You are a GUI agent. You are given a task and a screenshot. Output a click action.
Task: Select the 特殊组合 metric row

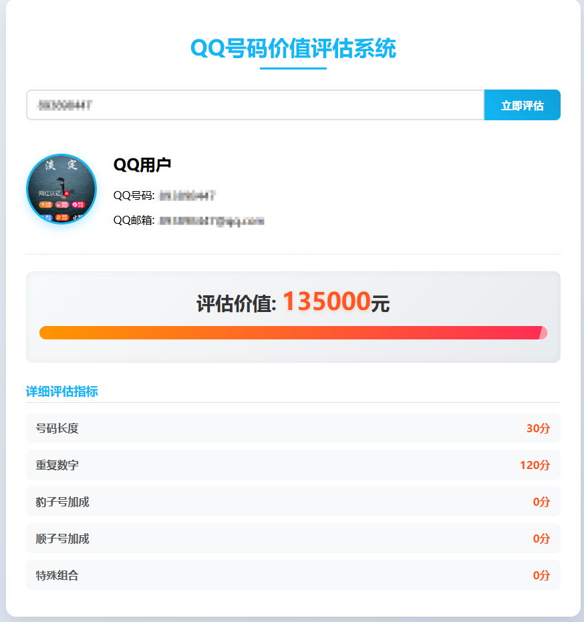click(x=292, y=575)
